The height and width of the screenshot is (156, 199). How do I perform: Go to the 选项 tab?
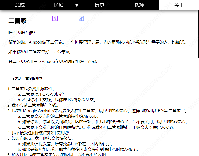(x=139, y=5)
